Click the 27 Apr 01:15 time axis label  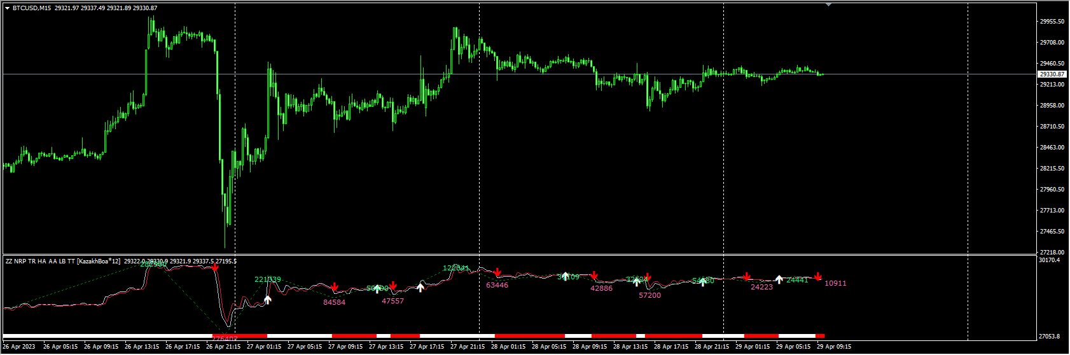pos(264,347)
